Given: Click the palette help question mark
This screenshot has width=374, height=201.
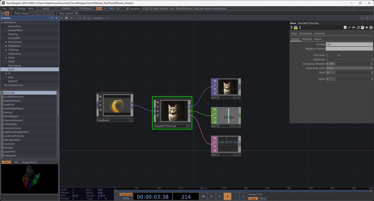Looking at the screenshot, I should [52, 18].
